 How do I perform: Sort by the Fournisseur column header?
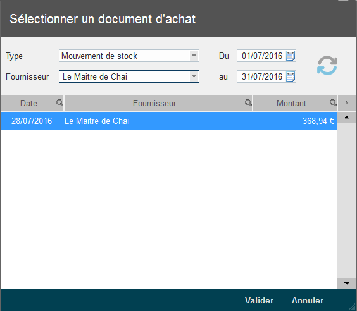coord(154,103)
